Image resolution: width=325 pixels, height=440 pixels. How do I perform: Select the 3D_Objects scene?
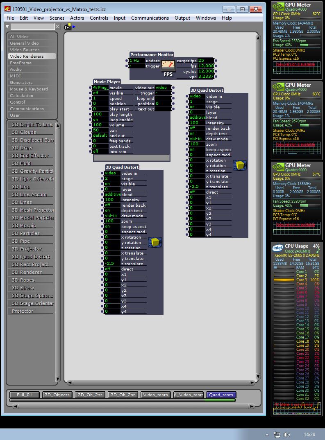[x=57, y=395]
